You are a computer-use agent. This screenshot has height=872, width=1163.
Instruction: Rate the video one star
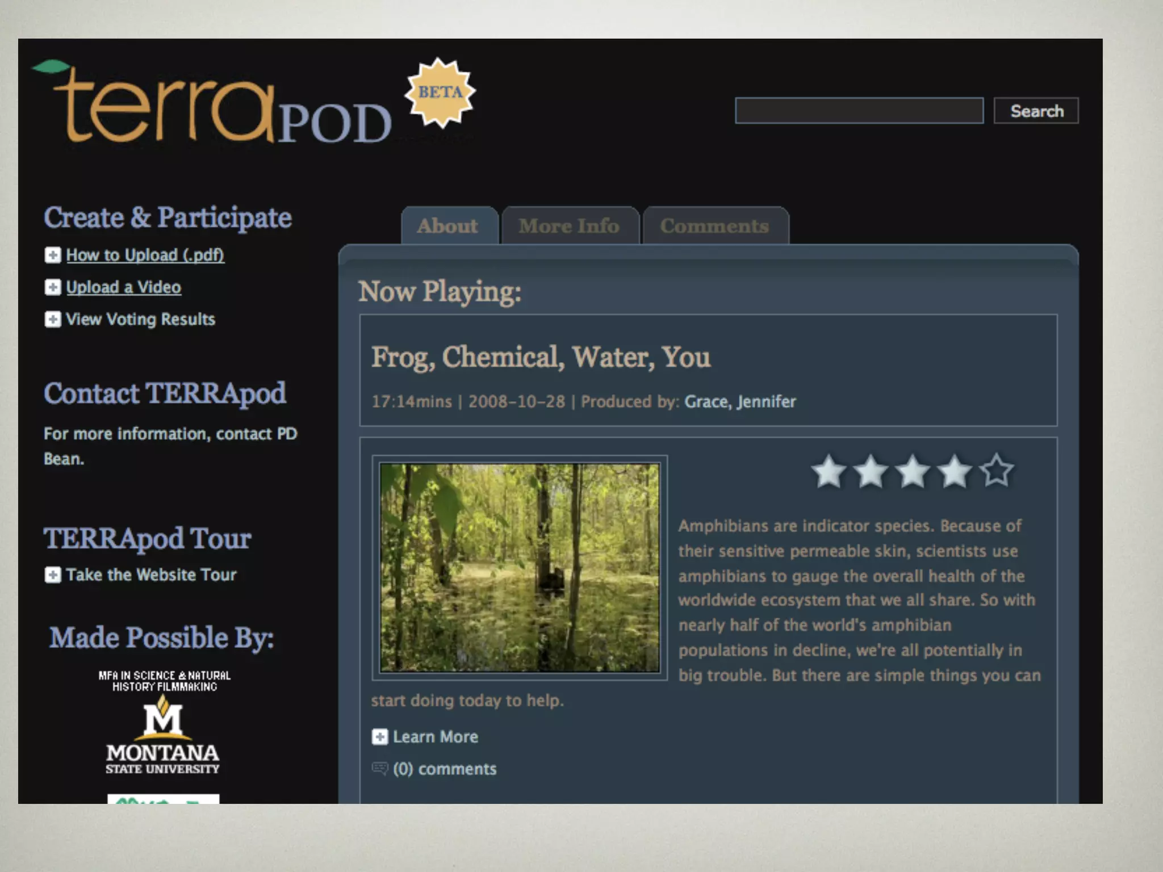click(x=829, y=471)
